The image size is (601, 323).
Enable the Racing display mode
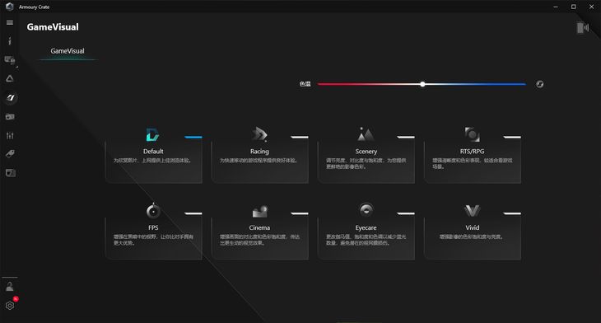point(260,155)
